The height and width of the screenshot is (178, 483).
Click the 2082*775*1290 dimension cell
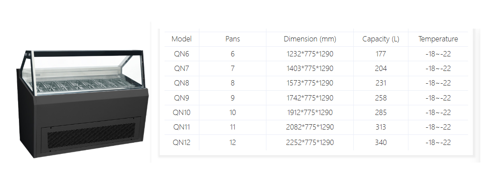(310, 127)
